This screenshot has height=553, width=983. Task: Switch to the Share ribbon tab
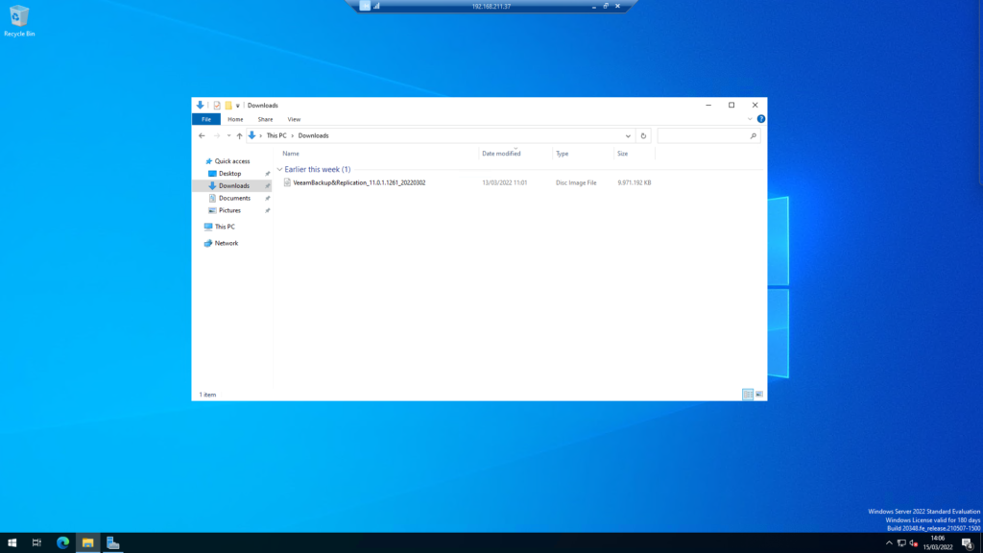point(265,119)
